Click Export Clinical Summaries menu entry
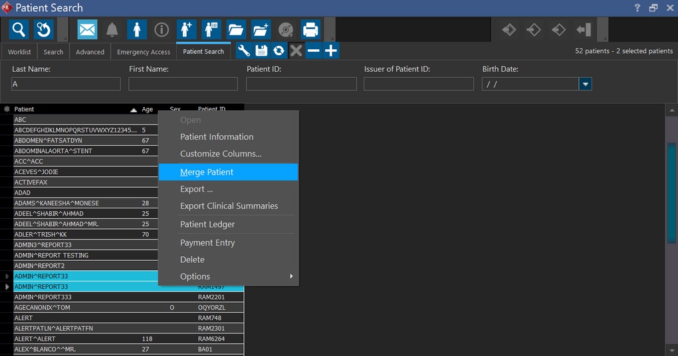The width and height of the screenshot is (678, 356). (x=229, y=206)
